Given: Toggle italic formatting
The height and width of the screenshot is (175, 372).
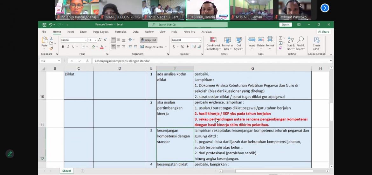Looking at the screenshot, I should tap(68, 47).
